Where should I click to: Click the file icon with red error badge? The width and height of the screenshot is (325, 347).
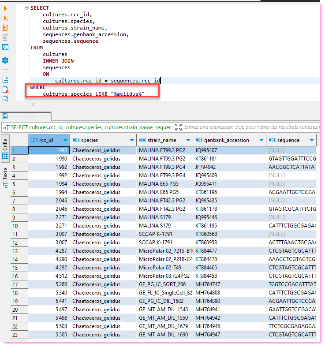tap(6, 90)
